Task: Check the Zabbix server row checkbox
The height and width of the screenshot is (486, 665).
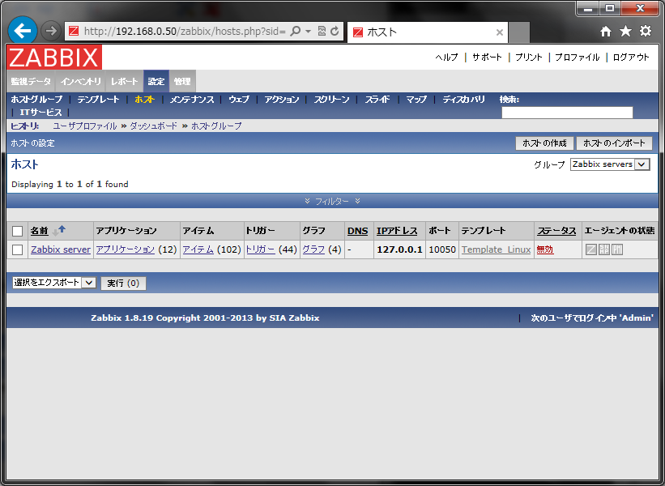Action: pos(17,249)
